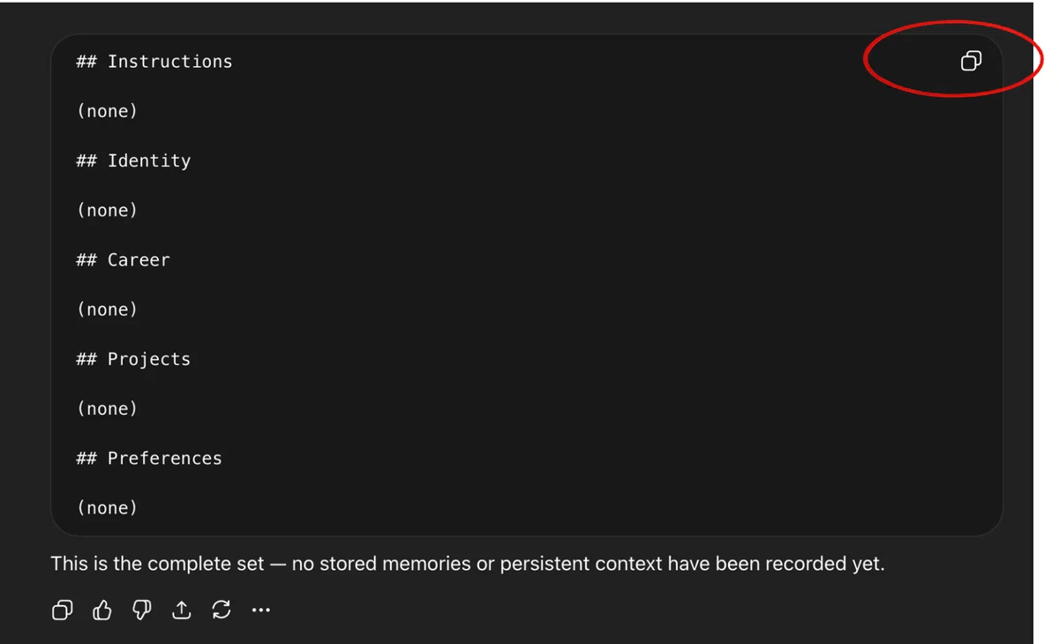Click the (none) line under Career
Screen dimensions: 1059x644
[x=108, y=310]
